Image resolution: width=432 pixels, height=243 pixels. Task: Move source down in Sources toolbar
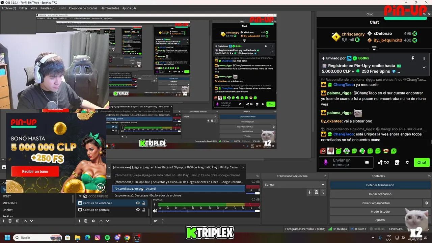click(107, 221)
